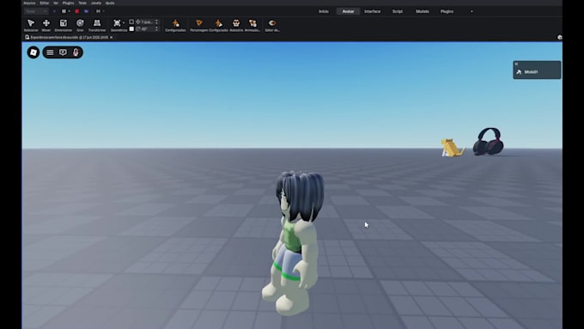Toggle the in-game chat icon
The image size is (584, 329).
[x=63, y=52]
